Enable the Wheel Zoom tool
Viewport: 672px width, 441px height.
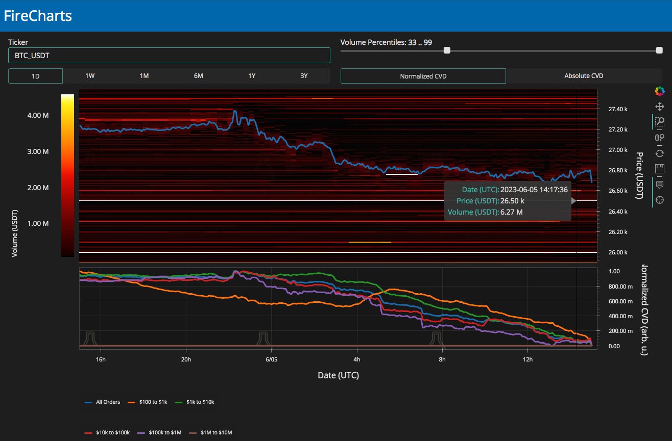pos(659,137)
